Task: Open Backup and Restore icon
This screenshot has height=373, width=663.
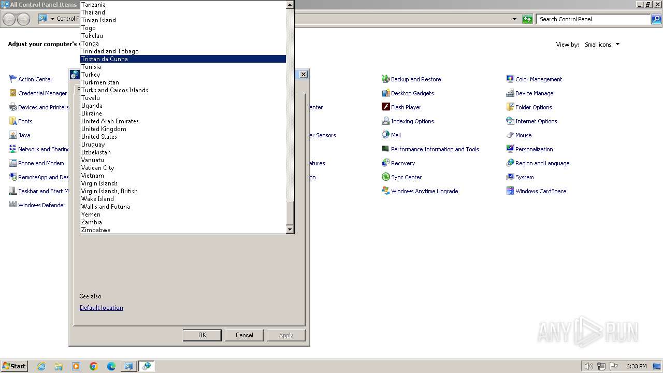Action: (386, 79)
